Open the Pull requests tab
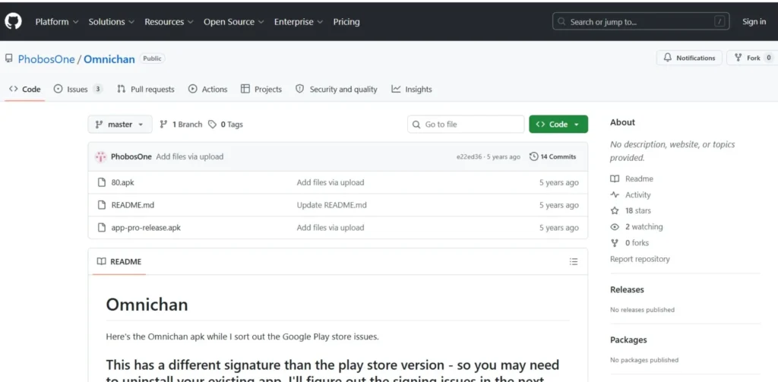Screen dimensions: 778x382 tap(145, 90)
